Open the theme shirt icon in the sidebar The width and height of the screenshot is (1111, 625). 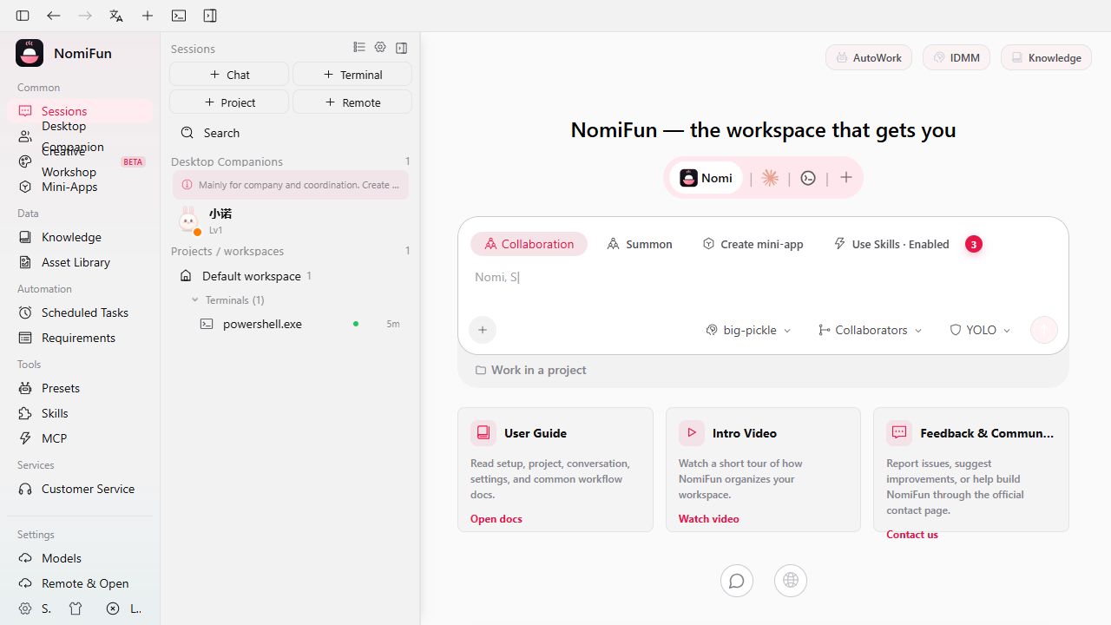(x=76, y=609)
